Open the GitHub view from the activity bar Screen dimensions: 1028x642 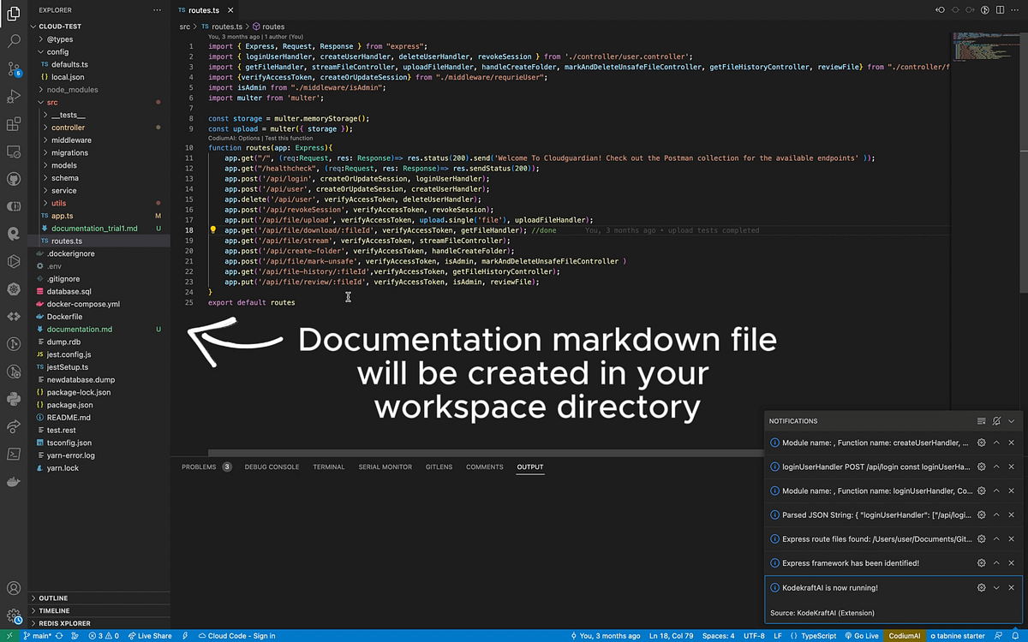click(x=15, y=178)
